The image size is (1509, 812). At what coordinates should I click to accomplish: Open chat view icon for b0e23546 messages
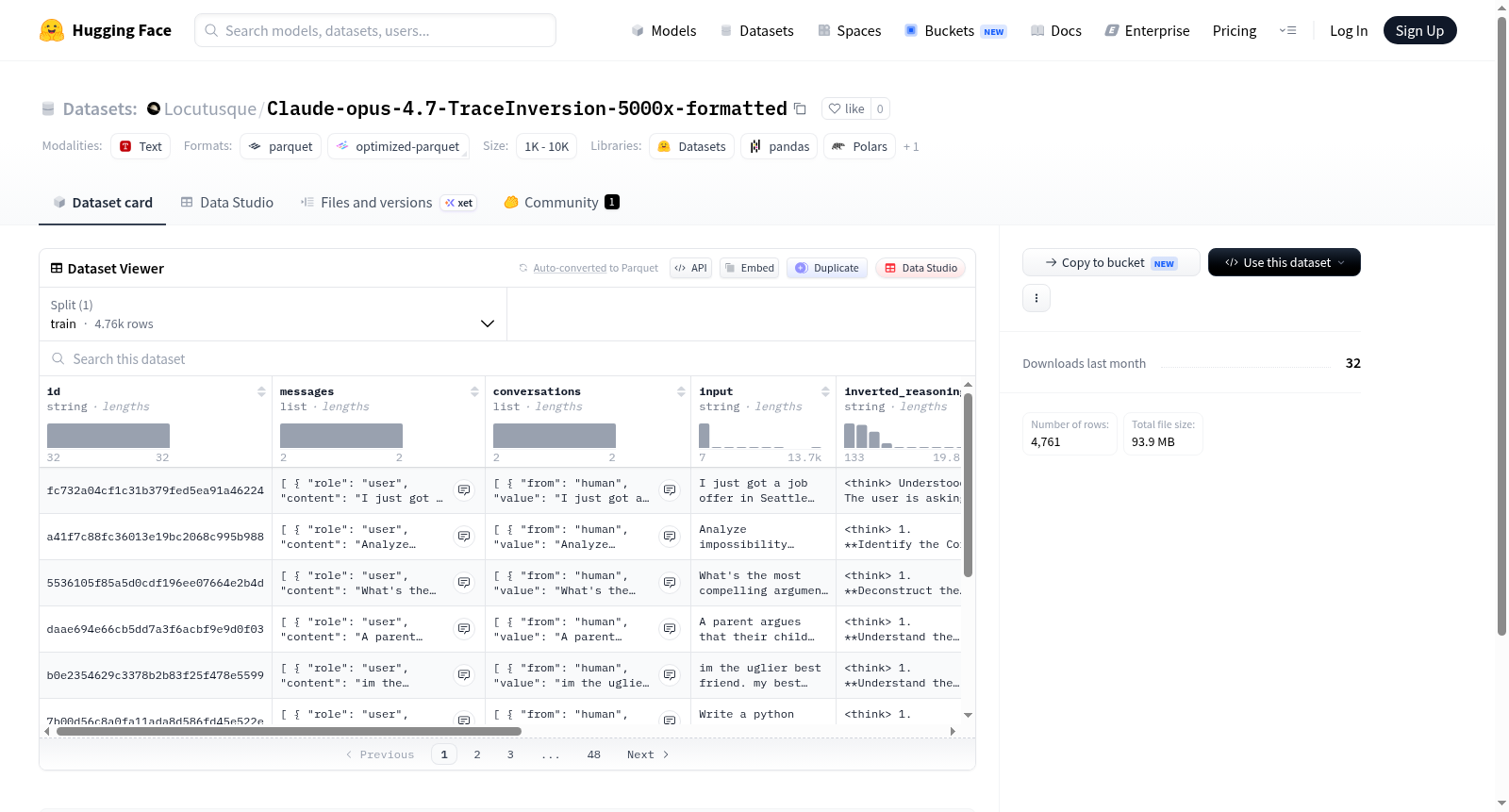click(x=464, y=675)
